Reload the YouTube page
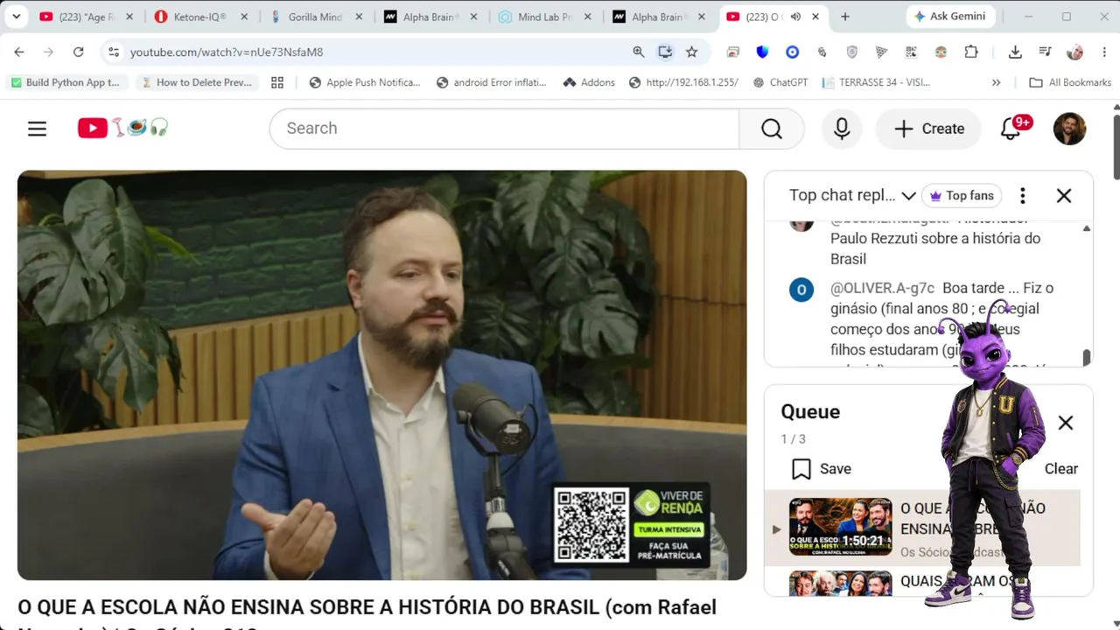Viewport: 1120px width, 630px height. (x=78, y=52)
